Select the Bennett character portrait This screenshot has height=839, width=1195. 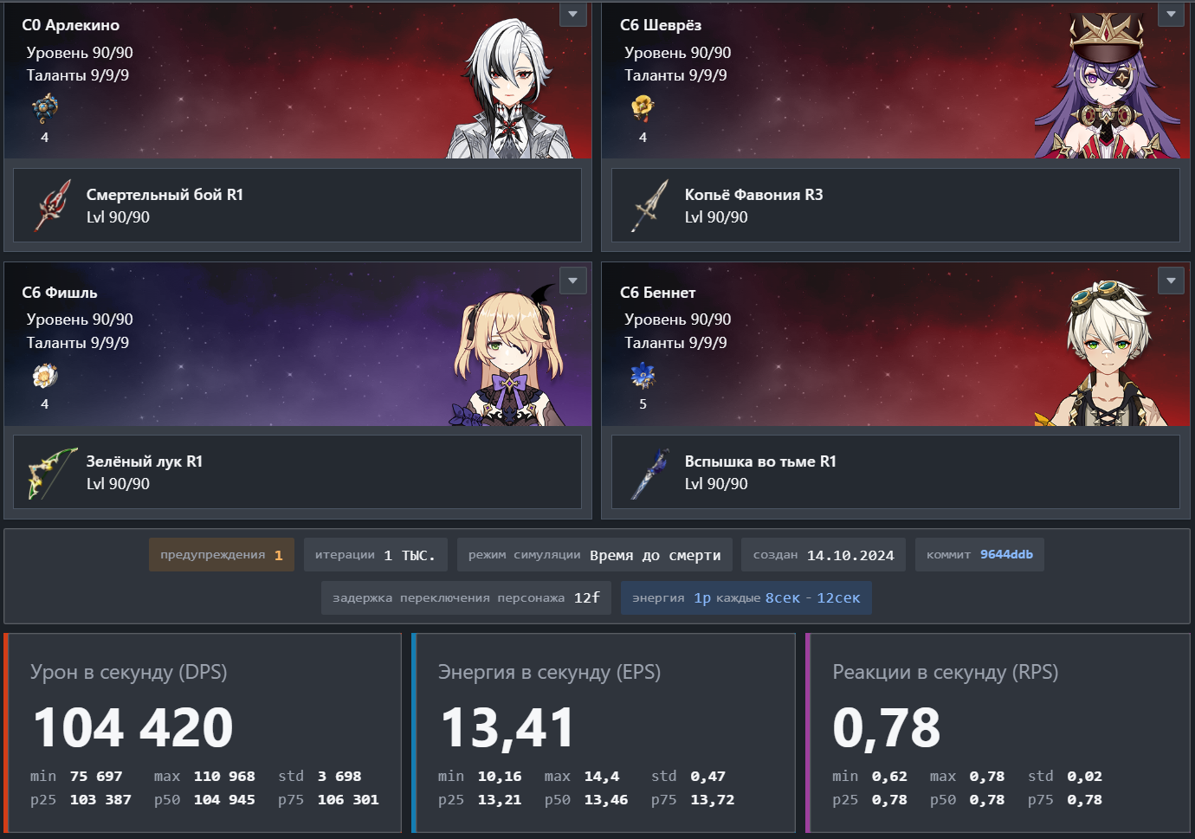1101,353
